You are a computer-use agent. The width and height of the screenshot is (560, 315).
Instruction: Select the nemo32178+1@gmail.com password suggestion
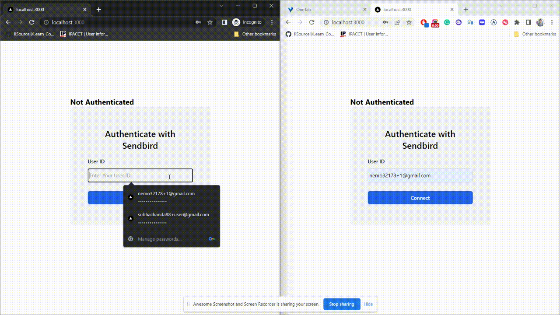tap(166, 196)
